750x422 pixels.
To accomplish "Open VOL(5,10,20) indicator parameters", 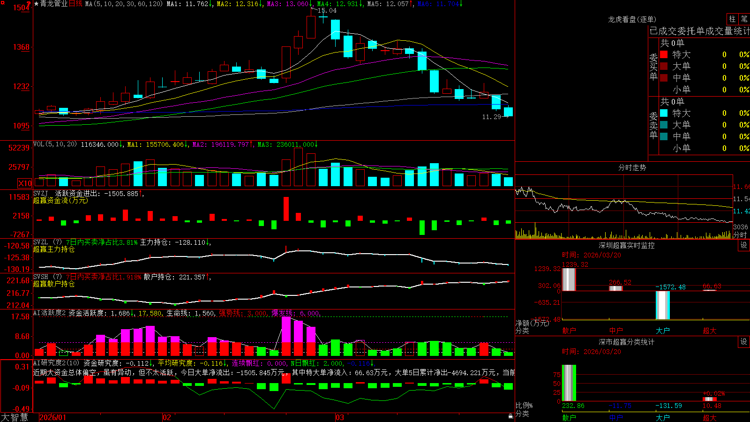I will tap(55, 144).
